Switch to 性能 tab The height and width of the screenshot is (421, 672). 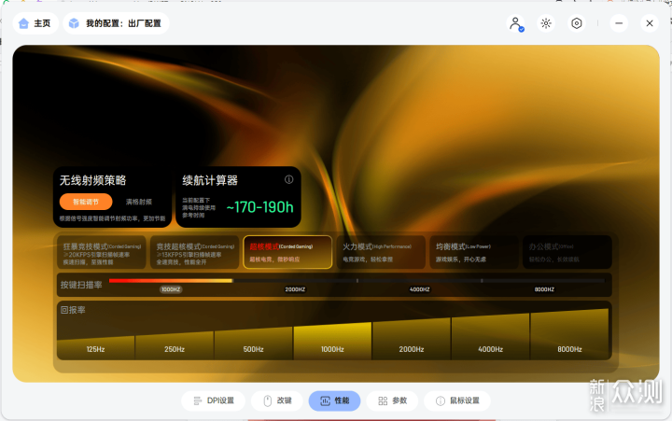[335, 400]
